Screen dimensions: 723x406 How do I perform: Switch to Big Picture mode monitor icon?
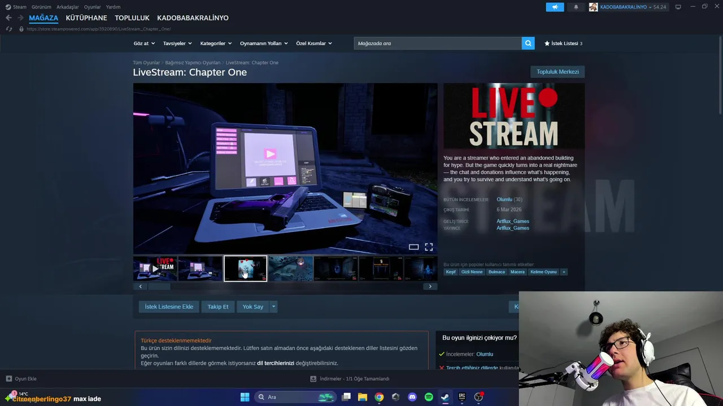pyautogui.click(x=678, y=7)
